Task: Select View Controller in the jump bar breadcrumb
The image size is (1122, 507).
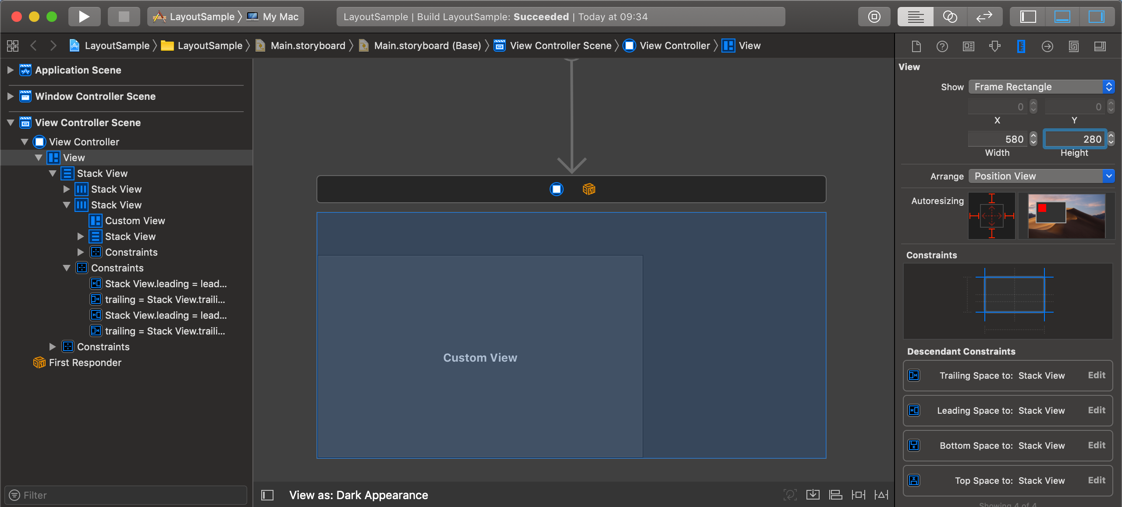Action: tap(674, 45)
